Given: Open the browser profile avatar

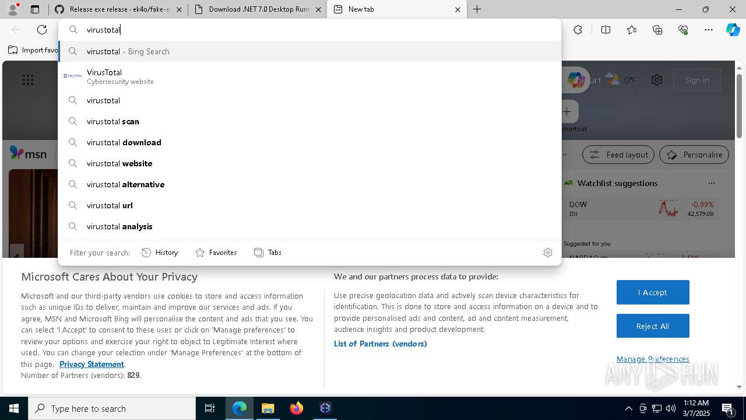Looking at the screenshot, I should [x=13, y=9].
